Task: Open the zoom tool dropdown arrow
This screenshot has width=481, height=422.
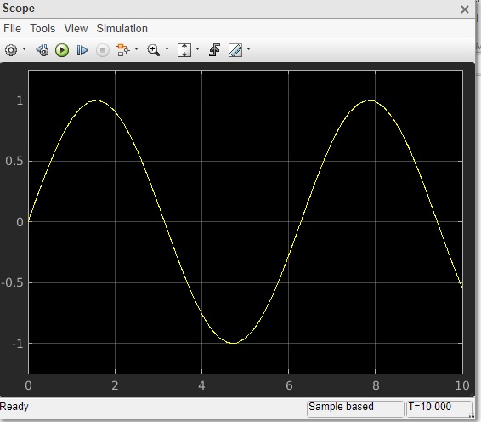Action: pos(167,48)
